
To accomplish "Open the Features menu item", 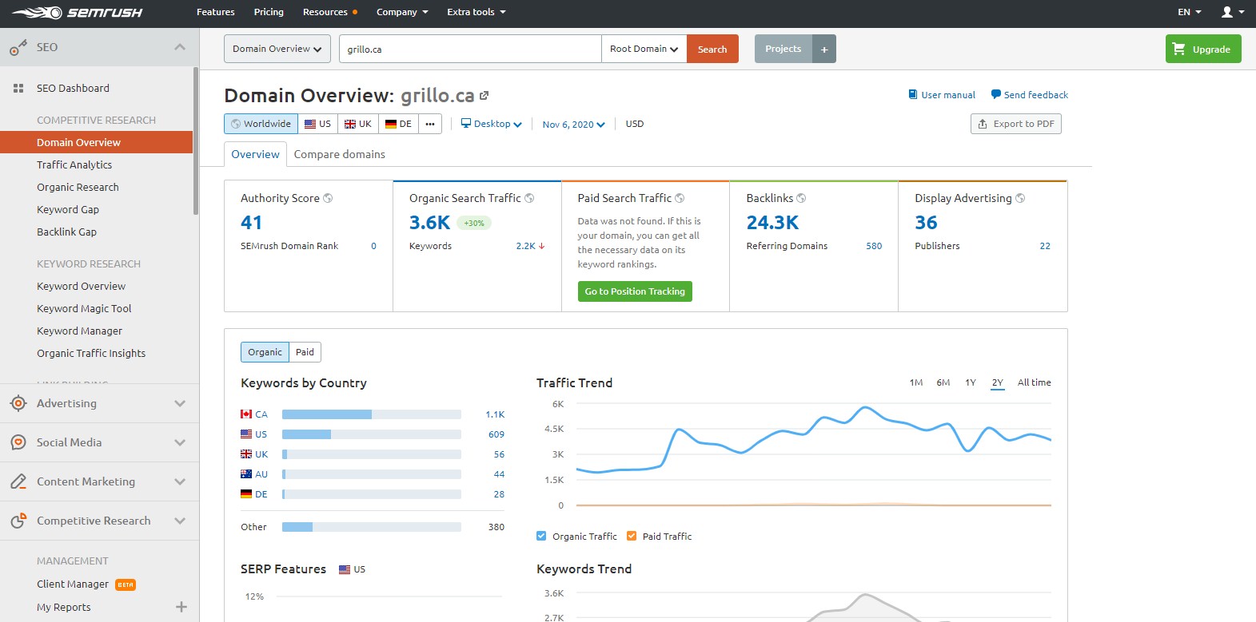I will (x=216, y=12).
